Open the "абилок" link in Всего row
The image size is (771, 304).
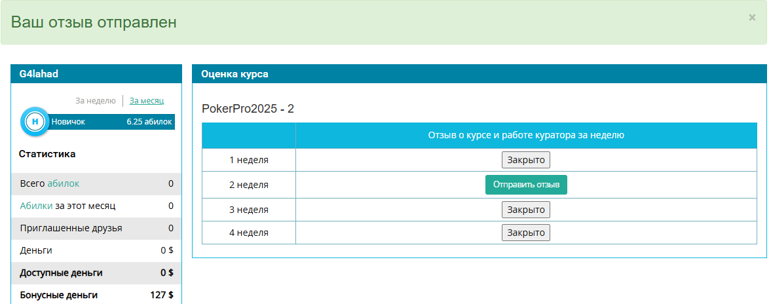[x=63, y=183]
